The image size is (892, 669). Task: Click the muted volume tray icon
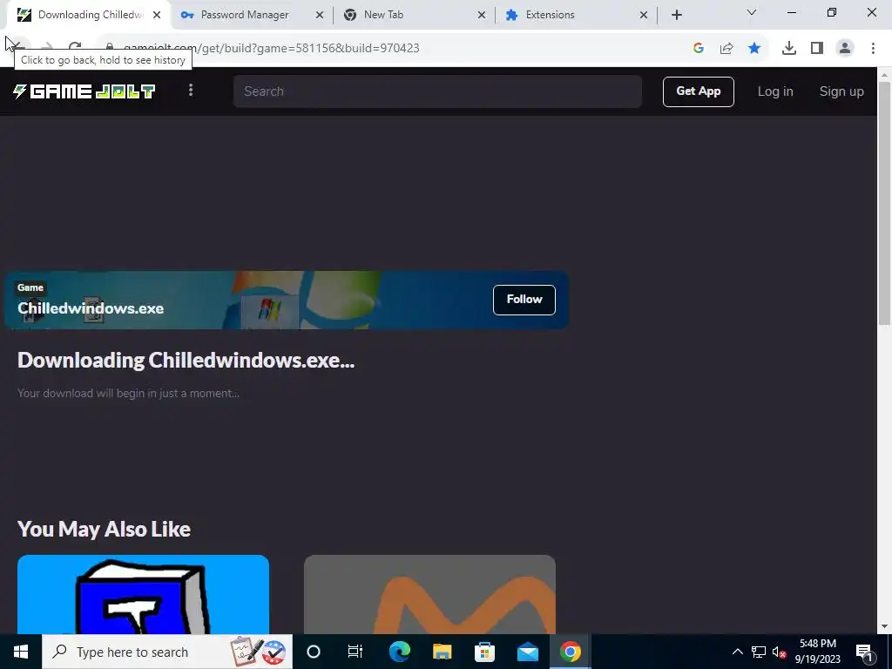(x=779, y=652)
